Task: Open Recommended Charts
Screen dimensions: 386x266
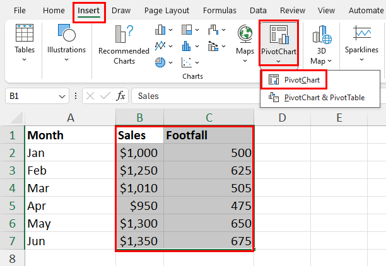Action: click(124, 45)
